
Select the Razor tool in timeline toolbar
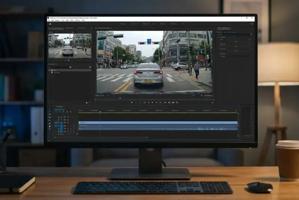click(50, 117)
